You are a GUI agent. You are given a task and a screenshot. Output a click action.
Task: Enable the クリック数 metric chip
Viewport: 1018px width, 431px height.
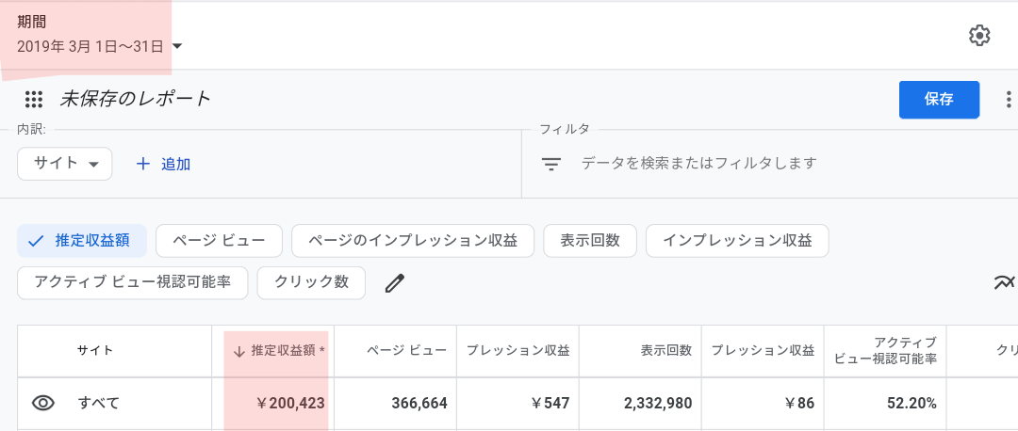point(312,282)
